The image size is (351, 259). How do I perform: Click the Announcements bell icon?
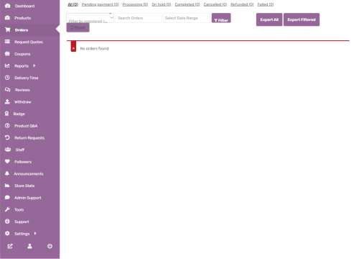click(7, 173)
